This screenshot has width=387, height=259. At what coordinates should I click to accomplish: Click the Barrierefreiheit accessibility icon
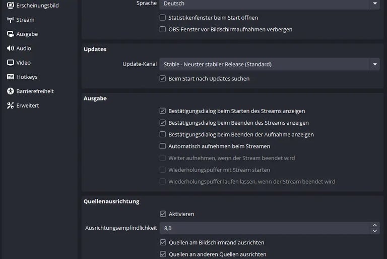point(11,91)
